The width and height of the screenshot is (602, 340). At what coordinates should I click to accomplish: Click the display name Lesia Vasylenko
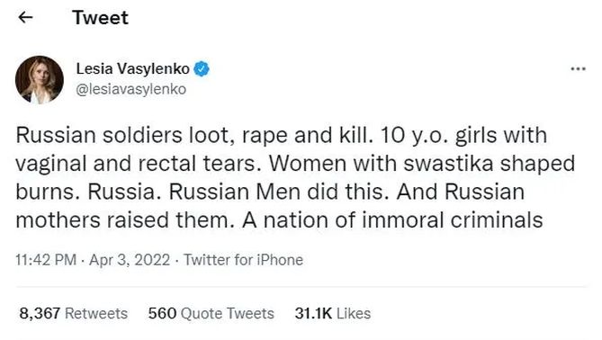[x=133, y=69]
